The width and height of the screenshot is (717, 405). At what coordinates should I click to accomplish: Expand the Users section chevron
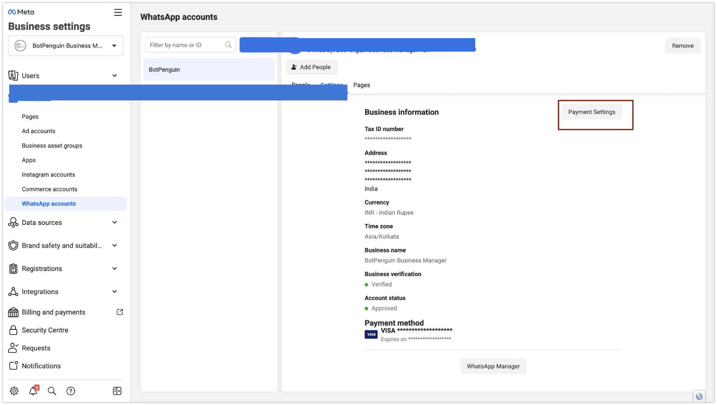click(x=115, y=75)
